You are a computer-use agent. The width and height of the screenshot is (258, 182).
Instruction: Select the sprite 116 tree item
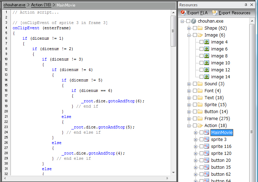coord(221,146)
